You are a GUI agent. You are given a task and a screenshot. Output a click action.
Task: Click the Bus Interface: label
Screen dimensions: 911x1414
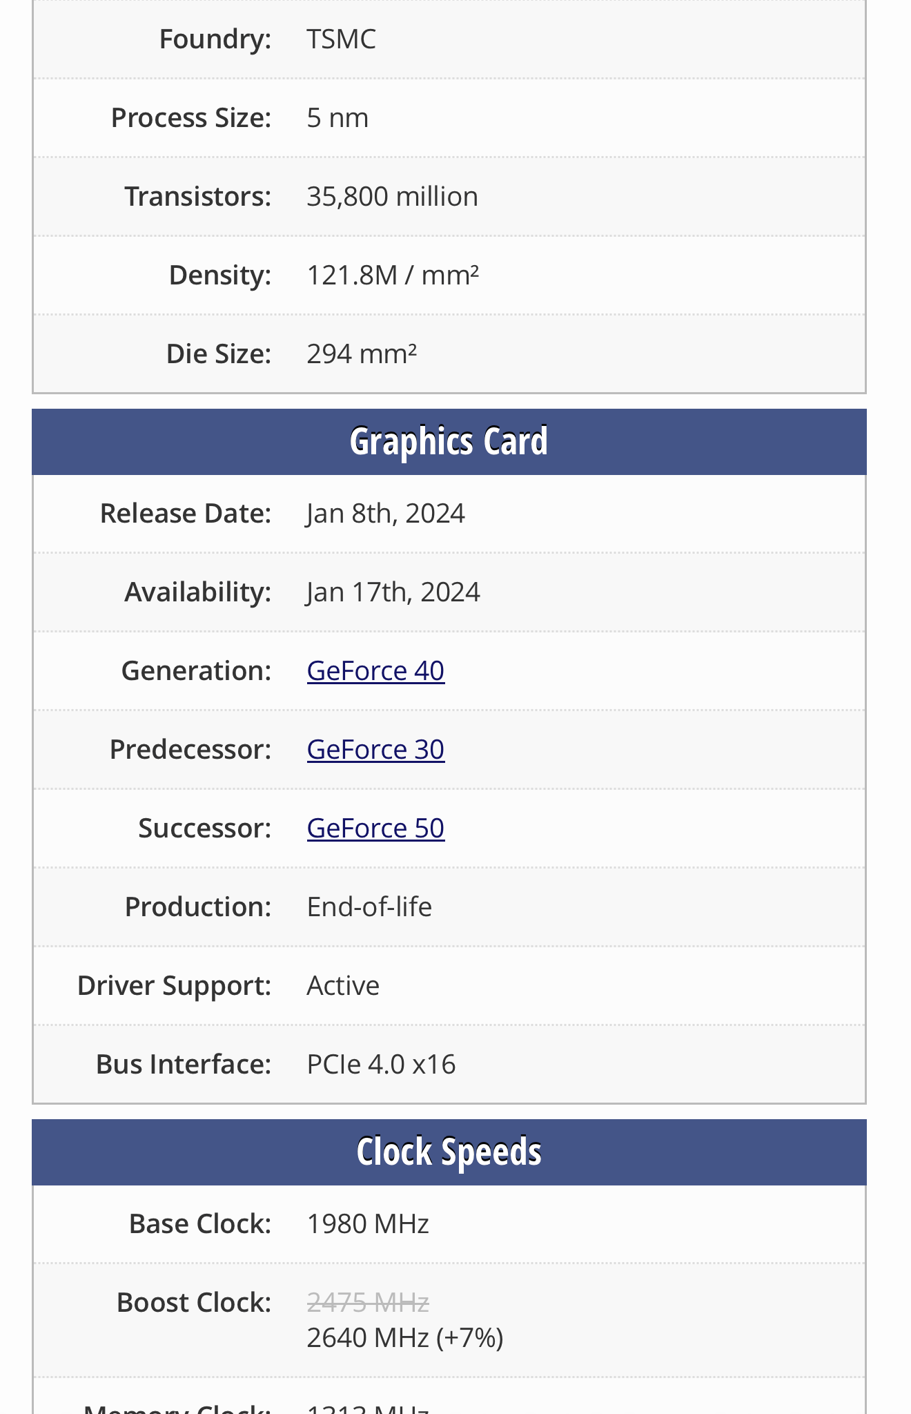tap(183, 1064)
